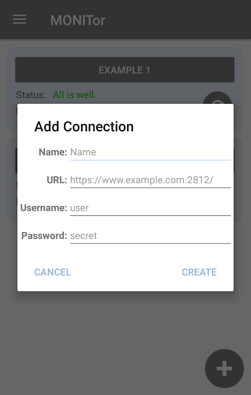The height and width of the screenshot is (395, 251).
Task: Cancel the Add Connection dialog
Action: tap(53, 272)
